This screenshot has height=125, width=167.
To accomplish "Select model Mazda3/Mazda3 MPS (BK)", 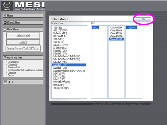I will point(67,56).
